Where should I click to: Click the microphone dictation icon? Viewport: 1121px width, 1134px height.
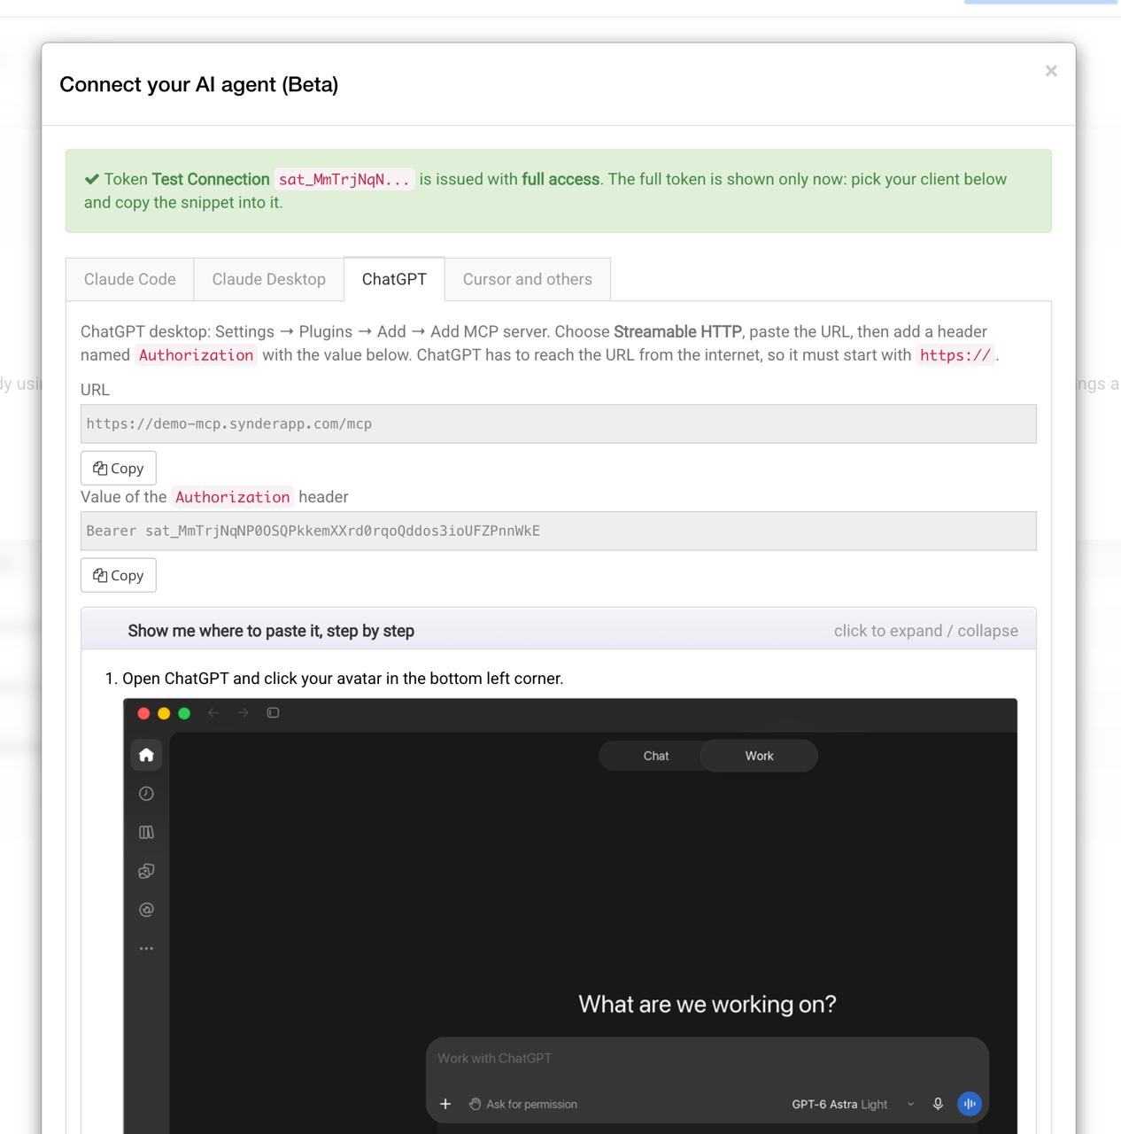pyautogui.click(x=938, y=1104)
